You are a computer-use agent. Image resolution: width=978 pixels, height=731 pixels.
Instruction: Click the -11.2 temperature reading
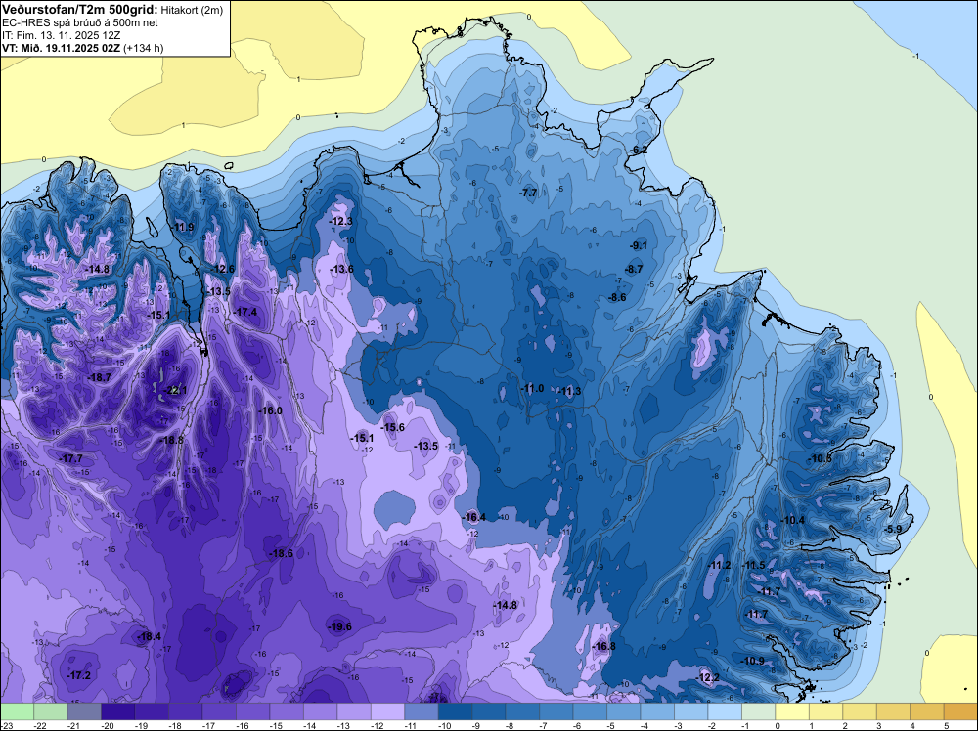719,565
